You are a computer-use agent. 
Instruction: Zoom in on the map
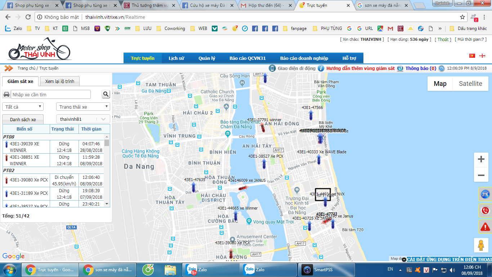[481, 159]
